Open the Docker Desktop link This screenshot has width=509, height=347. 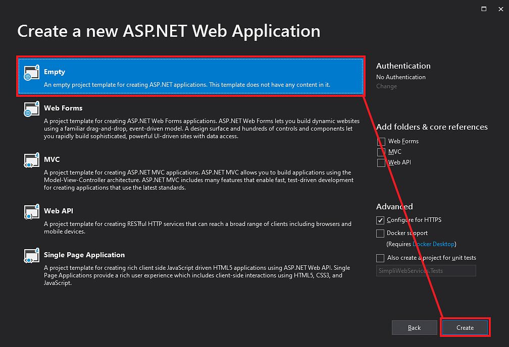click(x=434, y=244)
